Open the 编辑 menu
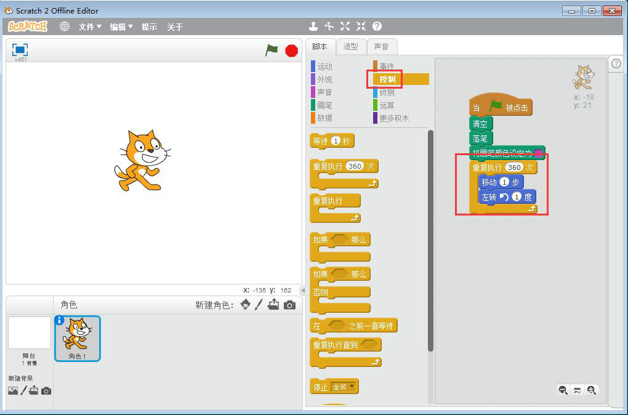 (x=121, y=27)
